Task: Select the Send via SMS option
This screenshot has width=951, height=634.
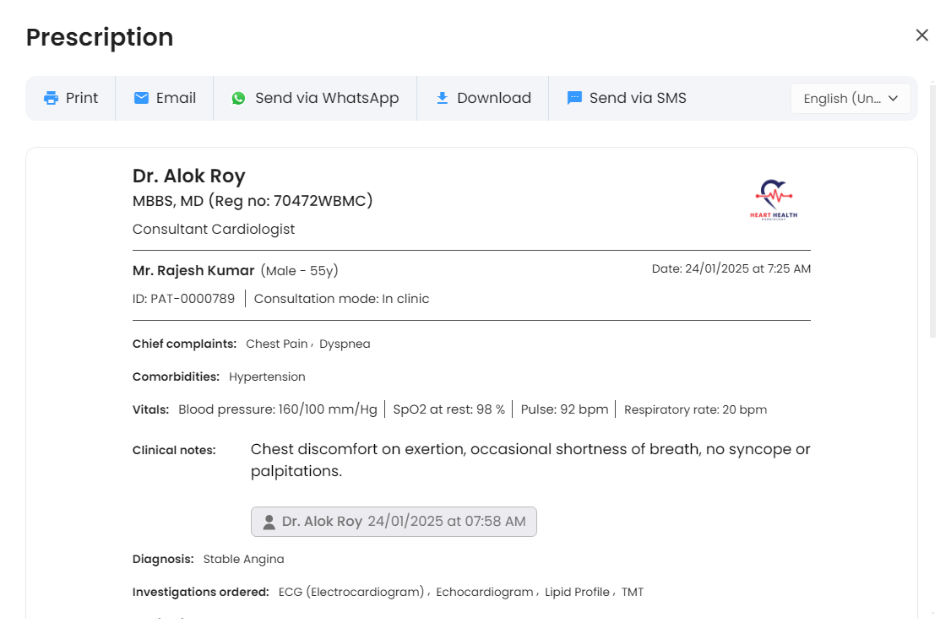Action: pos(637,98)
